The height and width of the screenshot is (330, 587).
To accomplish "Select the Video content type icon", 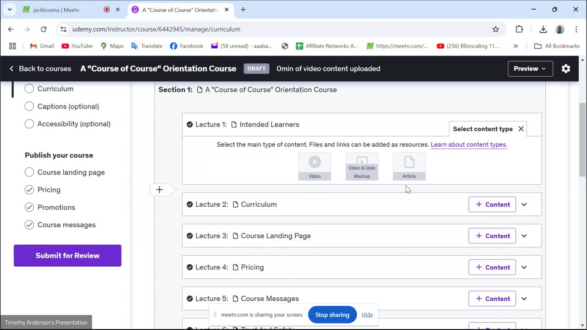I will click(x=315, y=166).
